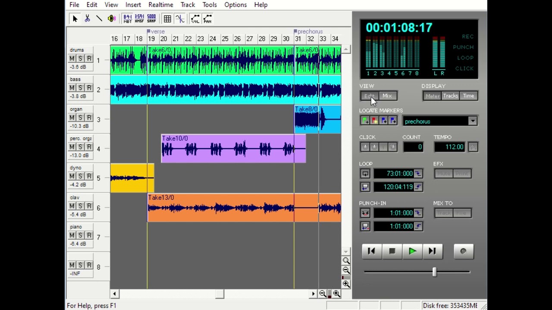
Task: Set display to Time
Action: tap(468, 96)
